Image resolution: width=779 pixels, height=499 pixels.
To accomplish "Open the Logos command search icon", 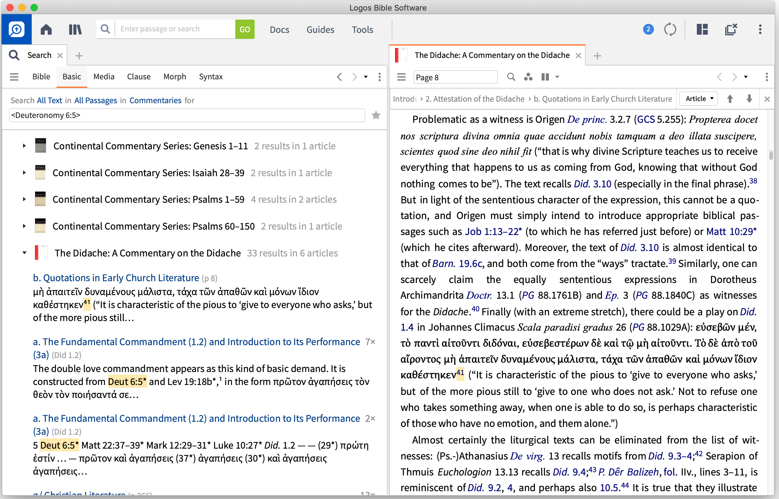I will pyautogui.click(x=17, y=29).
